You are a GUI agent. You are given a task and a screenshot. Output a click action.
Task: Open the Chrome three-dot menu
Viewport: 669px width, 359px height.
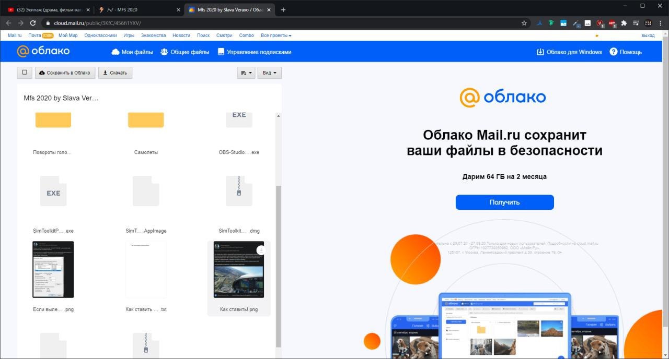pos(661,23)
